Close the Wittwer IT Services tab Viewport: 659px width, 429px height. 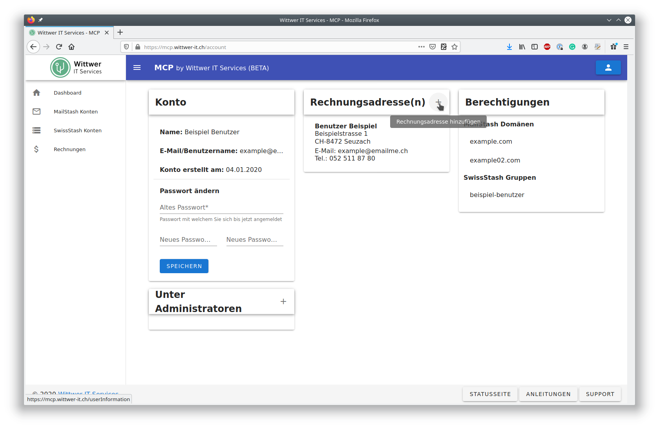[107, 33]
